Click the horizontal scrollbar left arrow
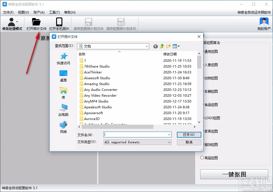 pos(79,127)
